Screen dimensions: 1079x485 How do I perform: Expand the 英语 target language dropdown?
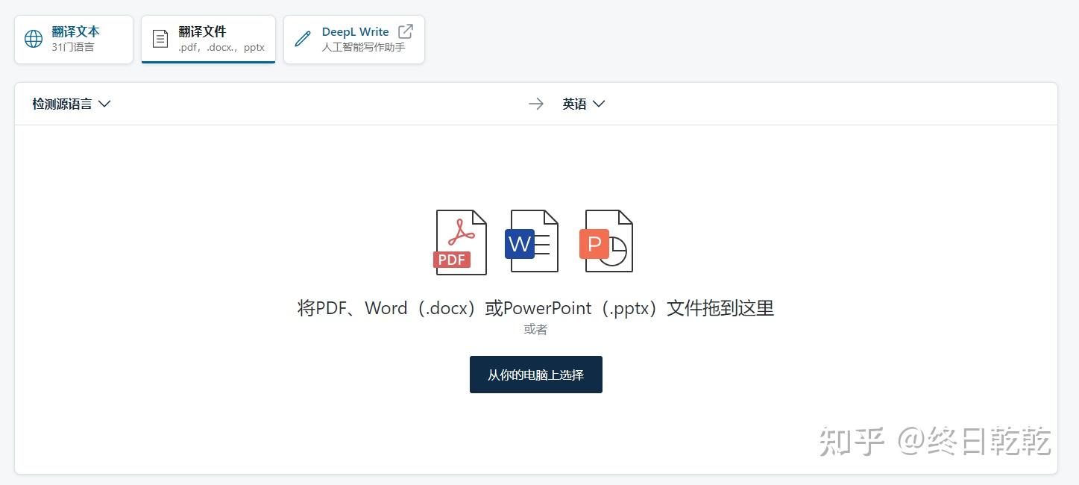pyautogui.click(x=584, y=104)
